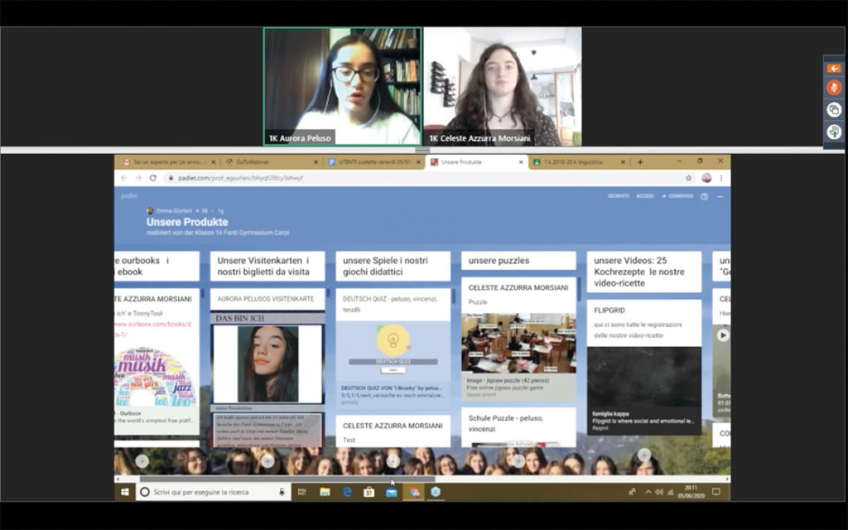This screenshot has height=530, width=848.
Task: Click the right arrow of the horizontal scrollbar
Action: click(727, 479)
